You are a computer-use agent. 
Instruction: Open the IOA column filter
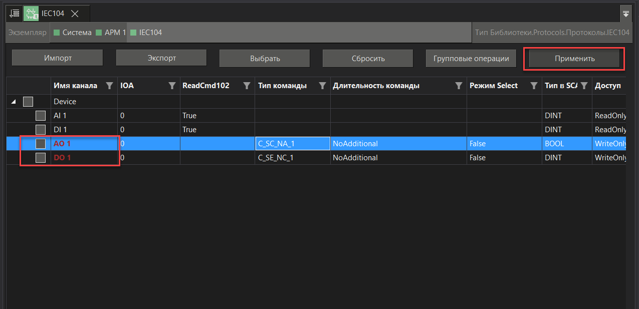pos(172,86)
